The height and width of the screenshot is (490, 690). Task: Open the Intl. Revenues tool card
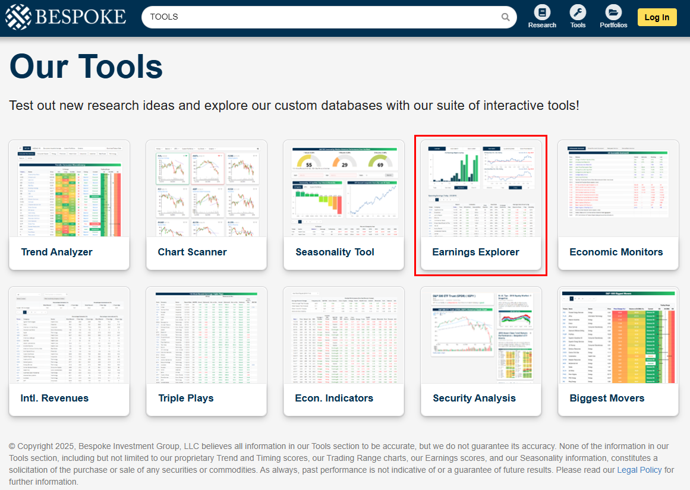click(69, 351)
